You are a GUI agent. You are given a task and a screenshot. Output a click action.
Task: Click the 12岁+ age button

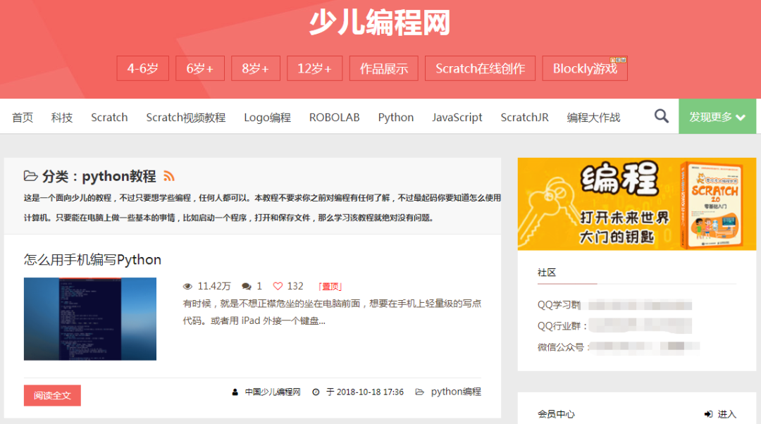[x=314, y=68]
